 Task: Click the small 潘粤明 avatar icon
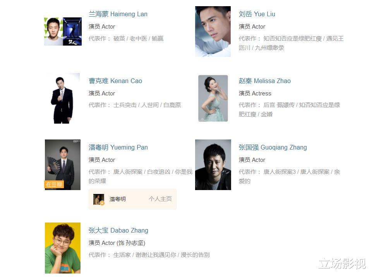click(x=99, y=199)
